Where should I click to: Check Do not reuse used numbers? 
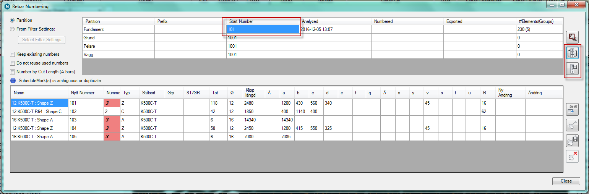13,63
